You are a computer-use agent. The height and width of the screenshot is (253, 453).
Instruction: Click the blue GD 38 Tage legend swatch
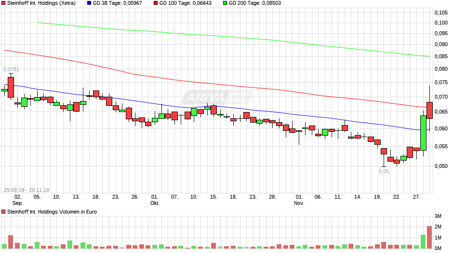[x=89, y=3]
